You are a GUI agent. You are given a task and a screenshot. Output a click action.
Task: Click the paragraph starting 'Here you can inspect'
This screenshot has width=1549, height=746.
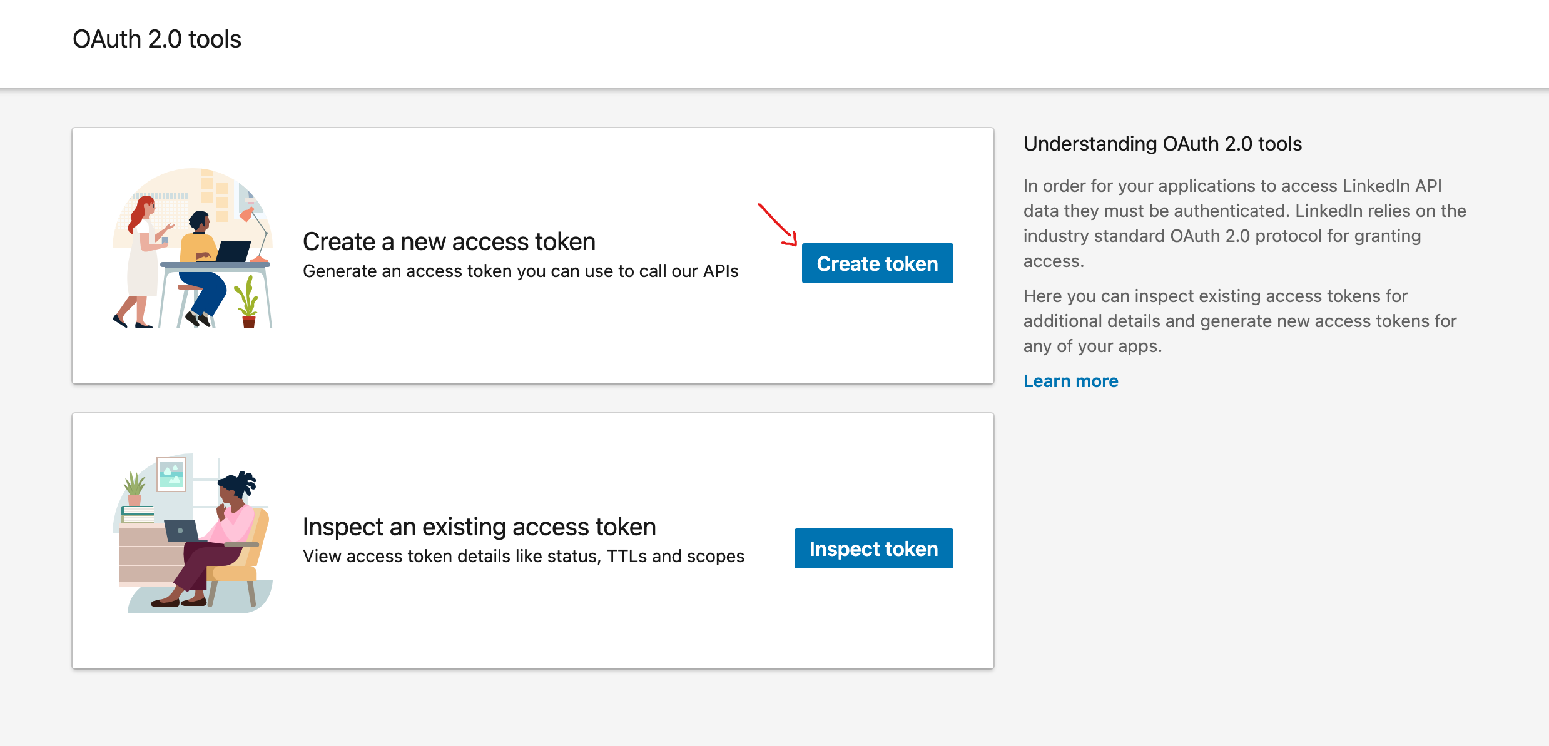(x=1240, y=321)
